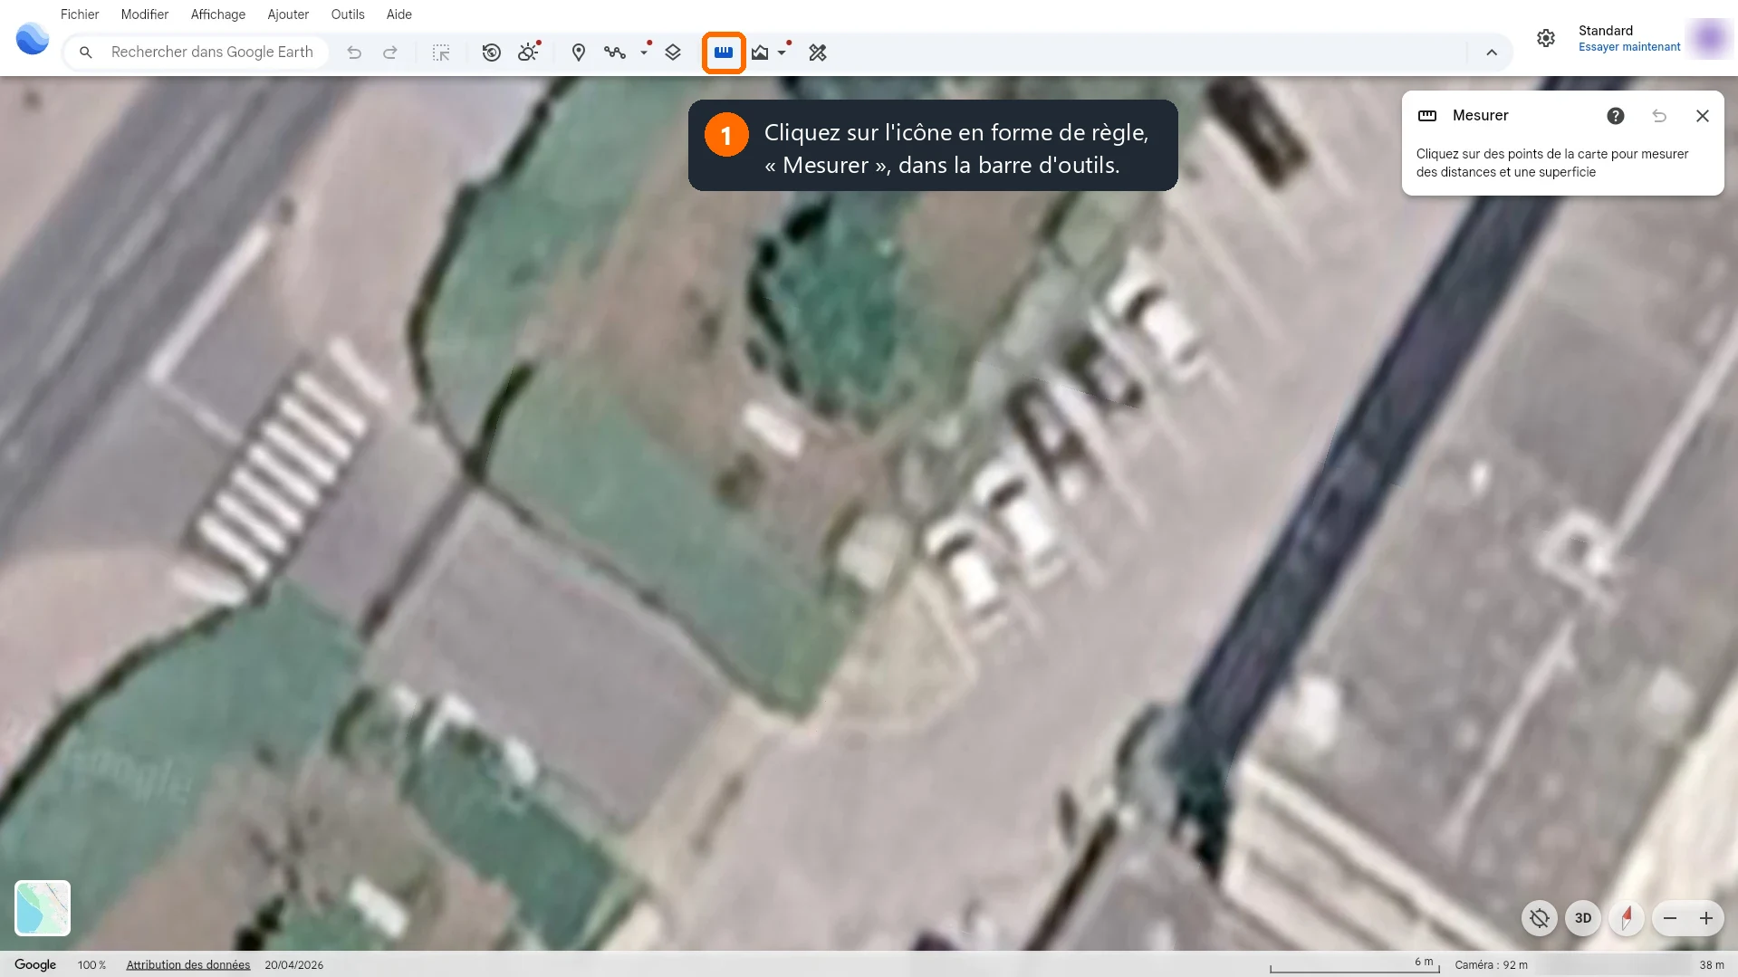1738x977 pixels.
Task: Click the imagery date 20/04/2026
Action: 294,965
